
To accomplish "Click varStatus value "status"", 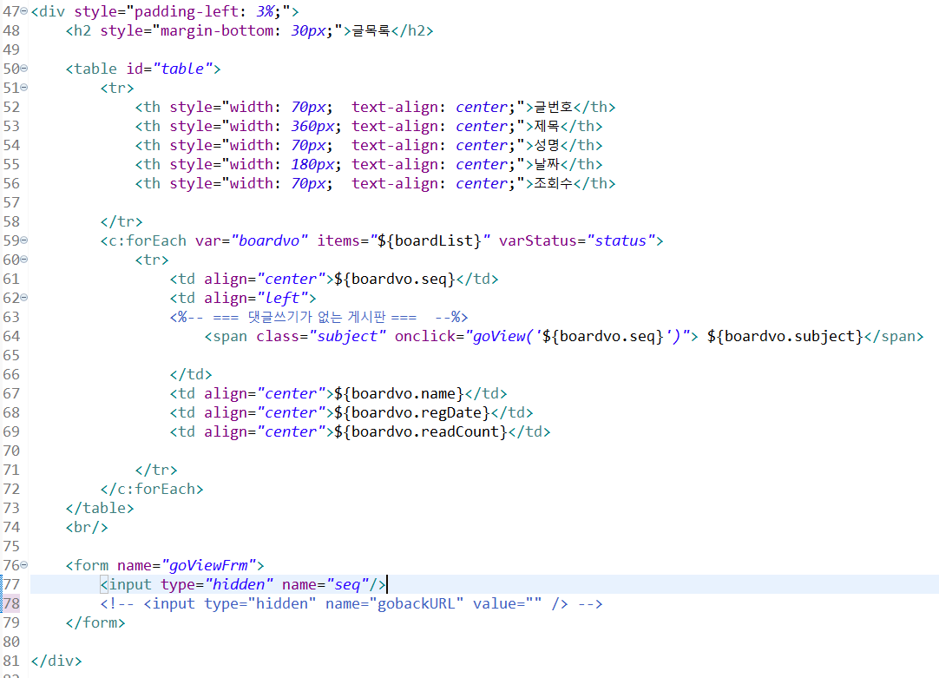I will pyautogui.click(x=621, y=240).
